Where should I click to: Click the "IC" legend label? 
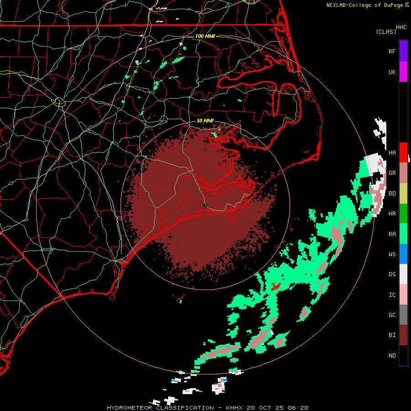pos(392,295)
